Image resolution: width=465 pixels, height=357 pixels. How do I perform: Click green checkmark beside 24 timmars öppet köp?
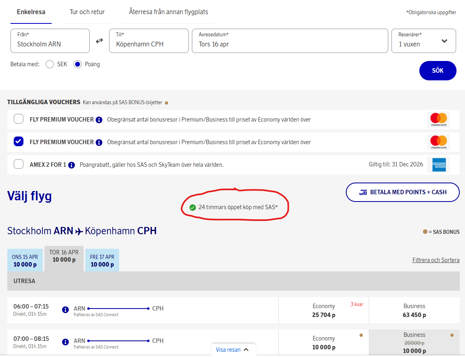pyautogui.click(x=192, y=208)
